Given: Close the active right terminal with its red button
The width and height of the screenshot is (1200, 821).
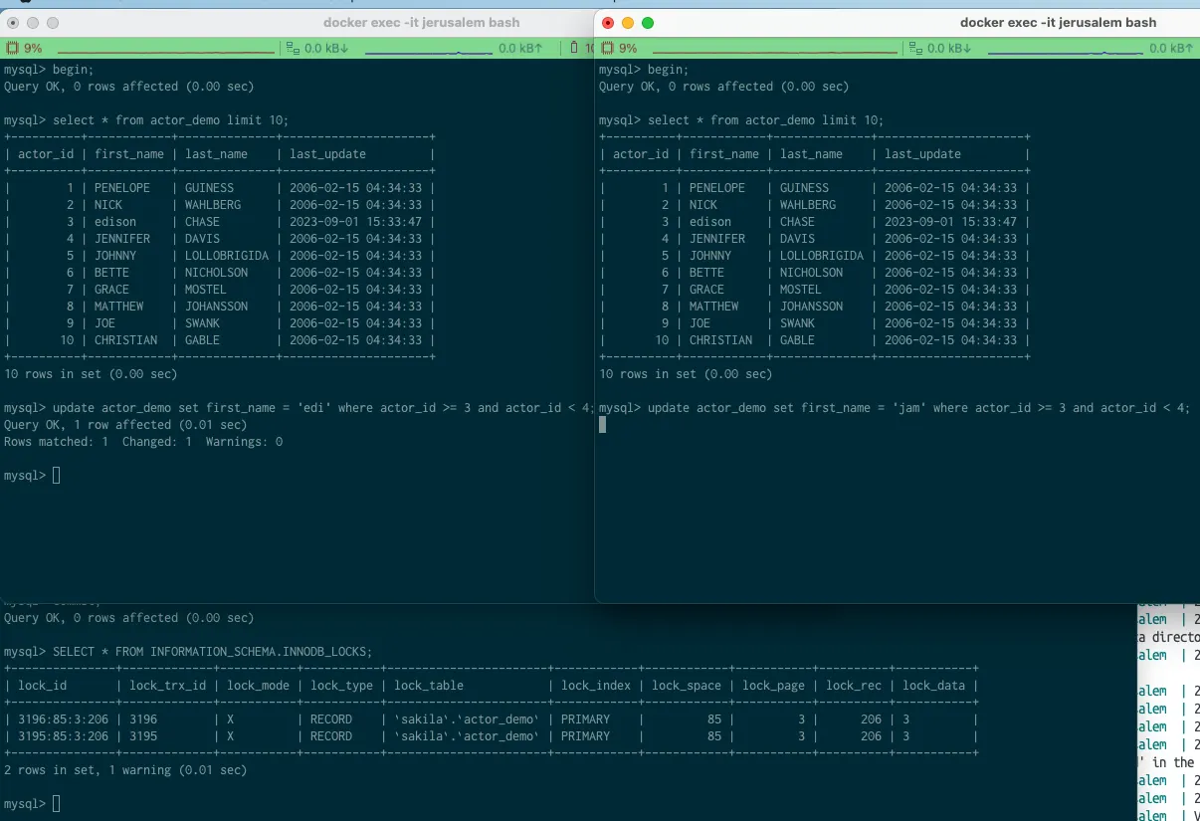Looking at the screenshot, I should click(608, 22).
